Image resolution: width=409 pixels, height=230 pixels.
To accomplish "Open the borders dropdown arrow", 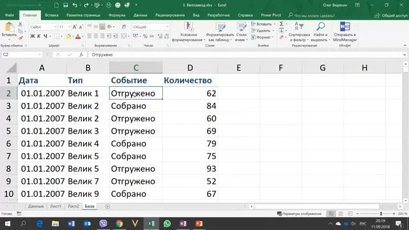I will click(x=61, y=36).
